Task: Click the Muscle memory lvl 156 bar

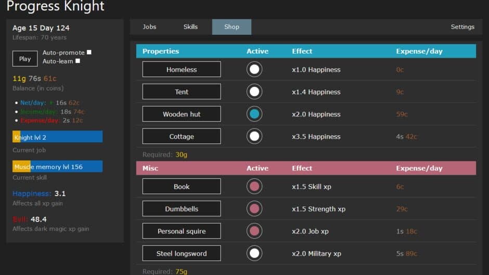Action: (x=57, y=167)
